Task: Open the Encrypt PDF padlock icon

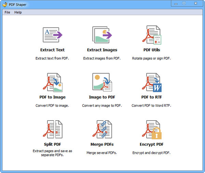Action: [151, 129]
